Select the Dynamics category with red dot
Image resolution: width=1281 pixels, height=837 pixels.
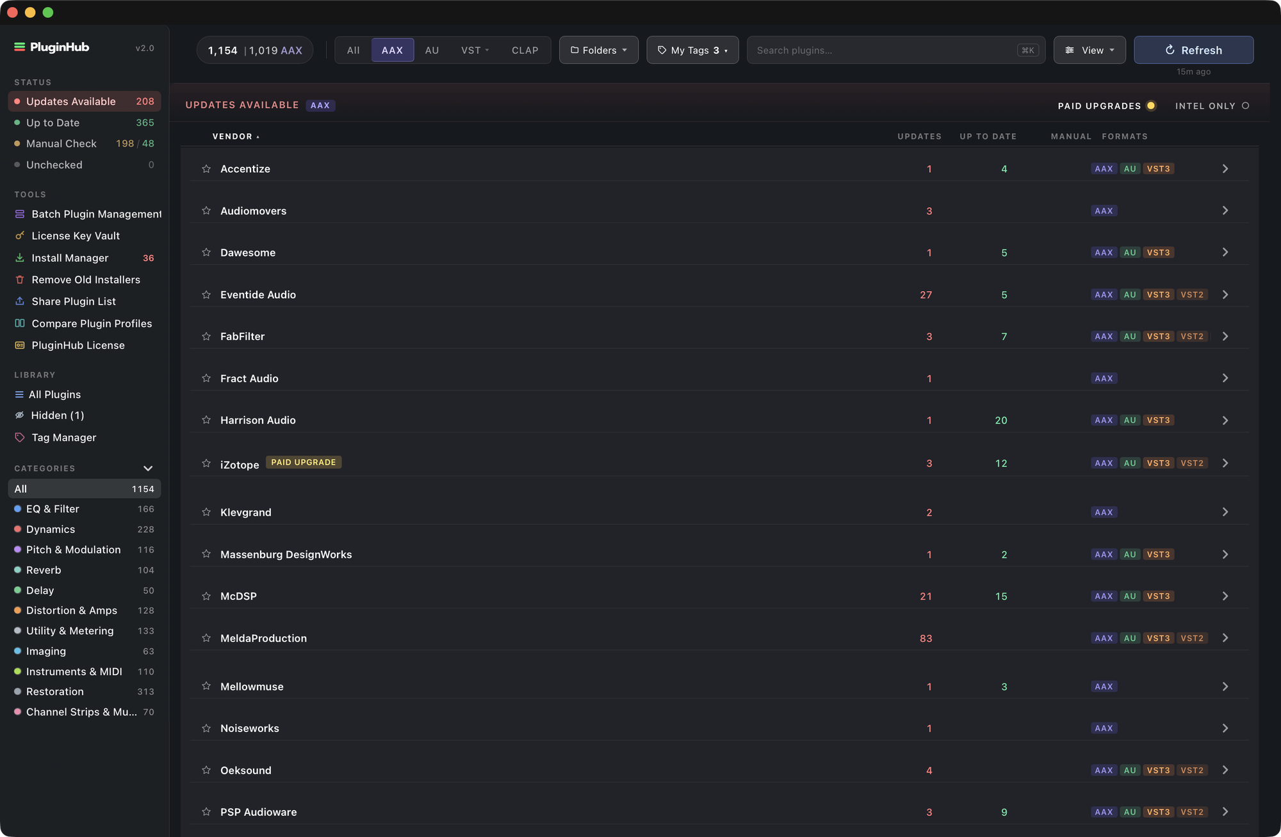84,529
